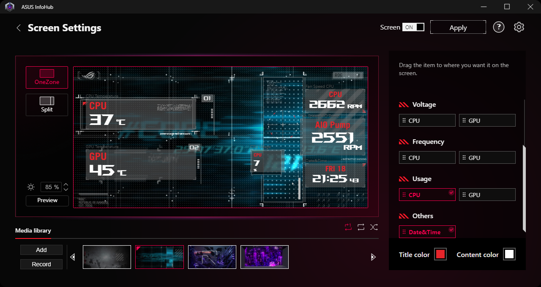Viewport: 541px width, 287px height.
Task: Select the blue mech media thumbnail
Action: pos(212,257)
